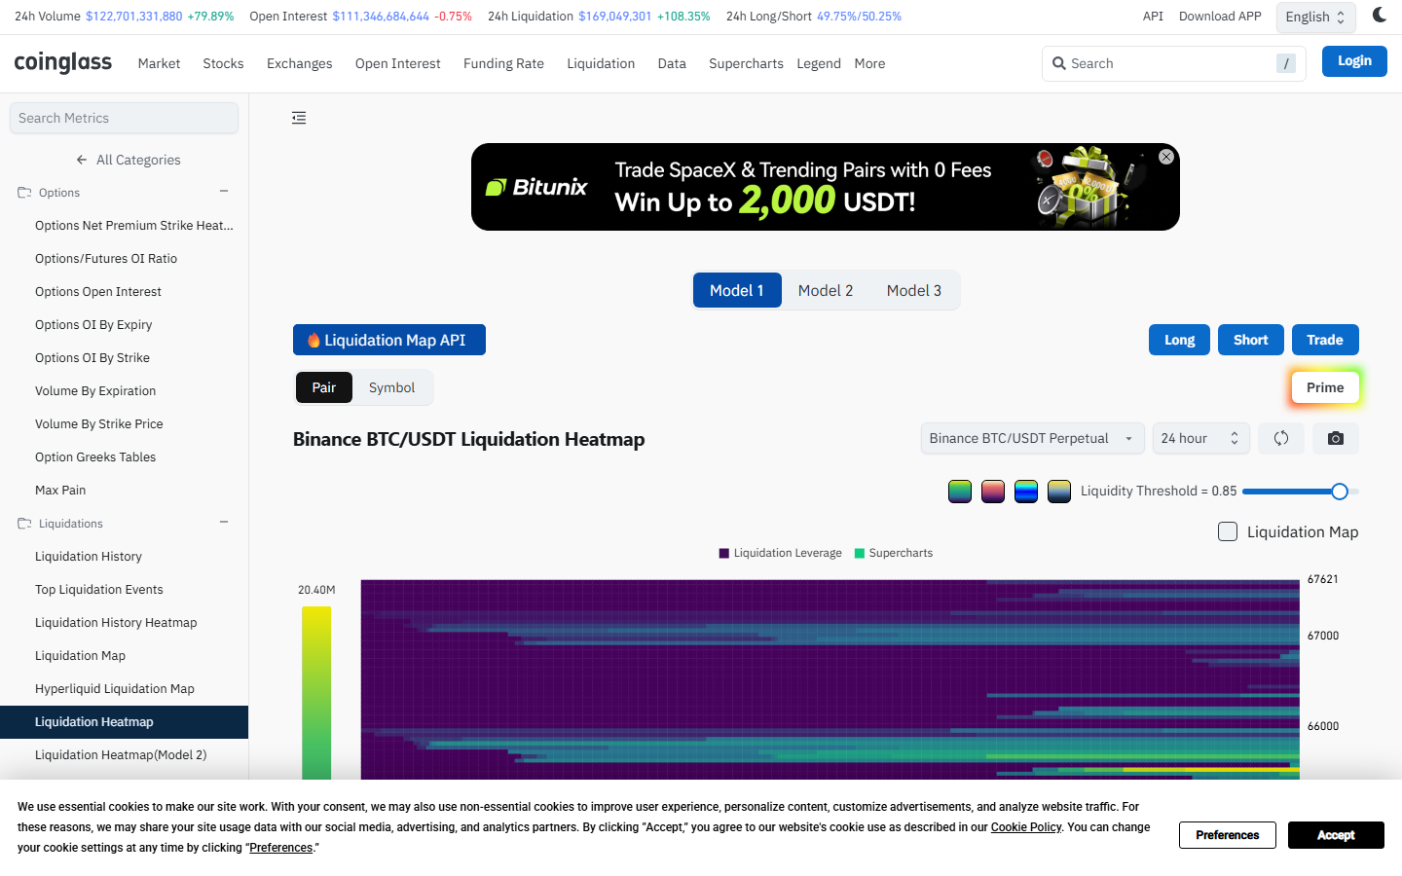Click the top Search input field
This screenshot has width=1402, height=876.
click(1172, 63)
